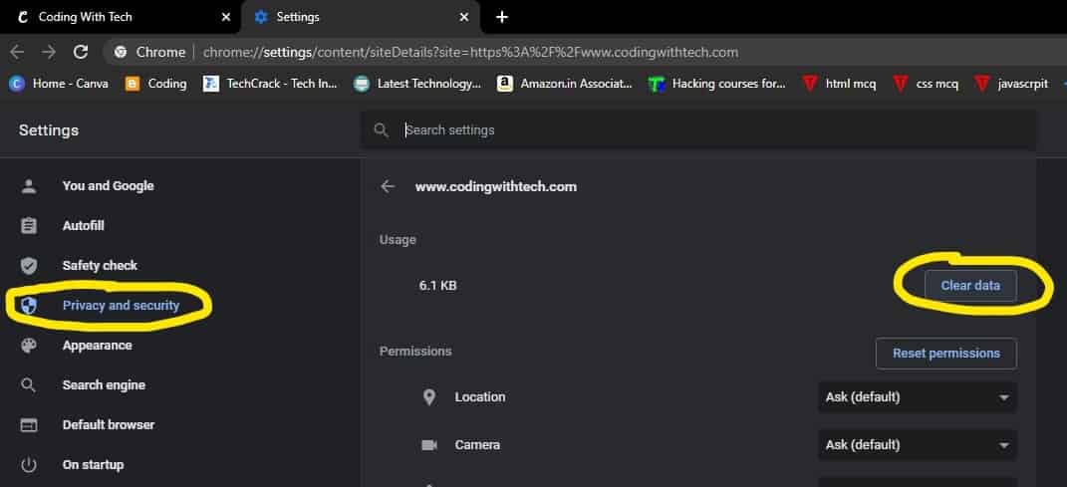Open the javascrpit bookmark
Screen dimensions: 1067x487
(x=1012, y=84)
